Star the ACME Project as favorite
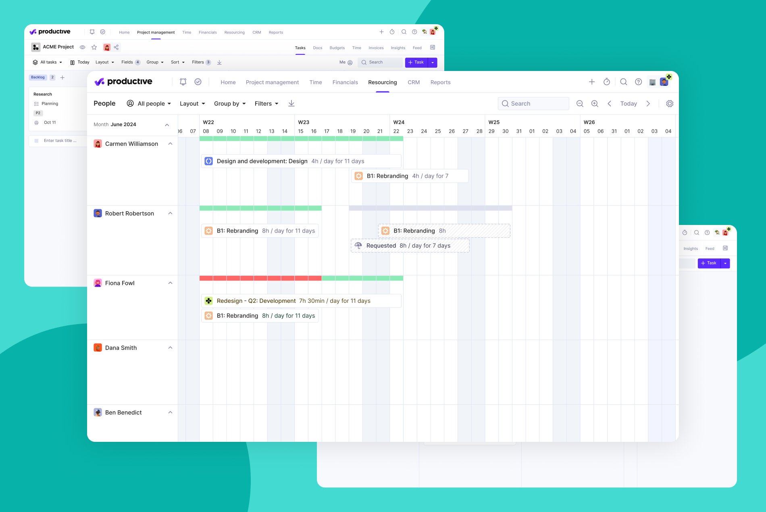The height and width of the screenshot is (512, 766). pos(94,47)
